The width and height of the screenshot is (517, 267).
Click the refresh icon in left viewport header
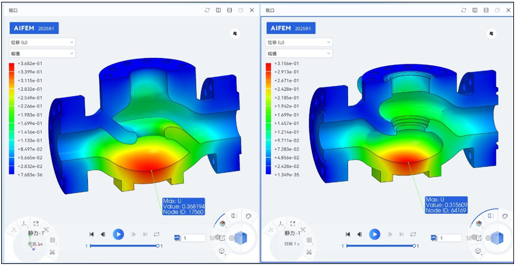click(208, 10)
